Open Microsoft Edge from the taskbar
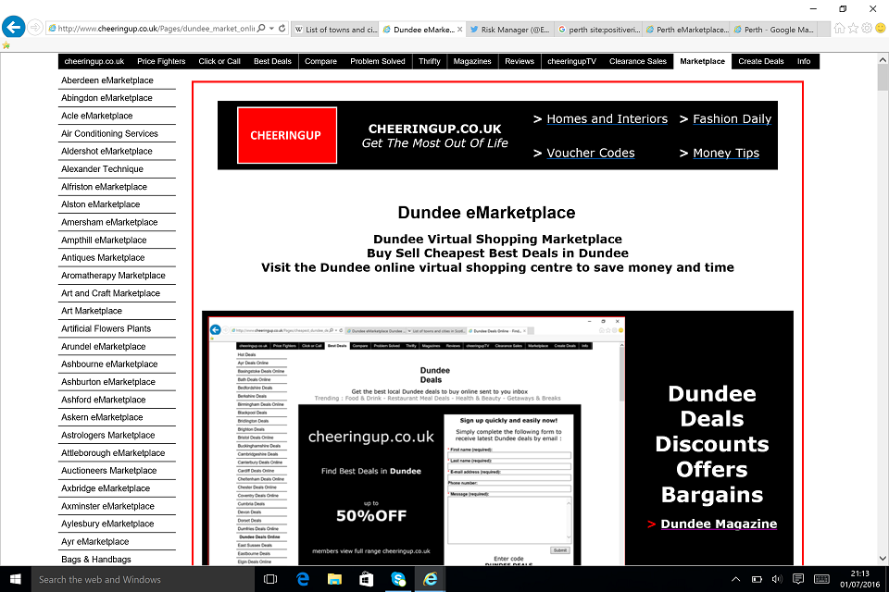The width and height of the screenshot is (889, 592). [302, 579]
